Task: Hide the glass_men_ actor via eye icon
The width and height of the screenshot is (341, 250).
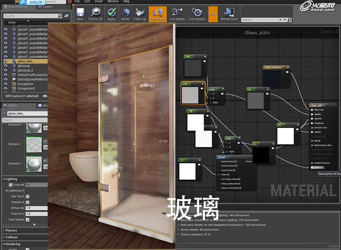Action: click(5, 61)
